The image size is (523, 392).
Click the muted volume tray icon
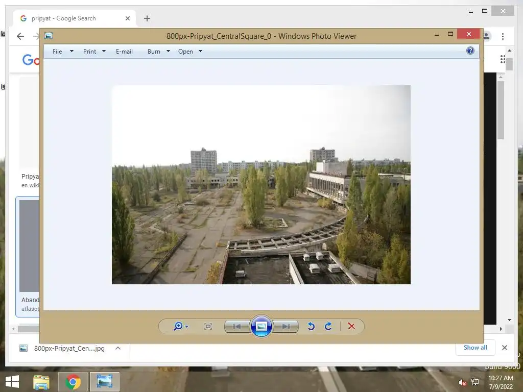coord(462,382)
